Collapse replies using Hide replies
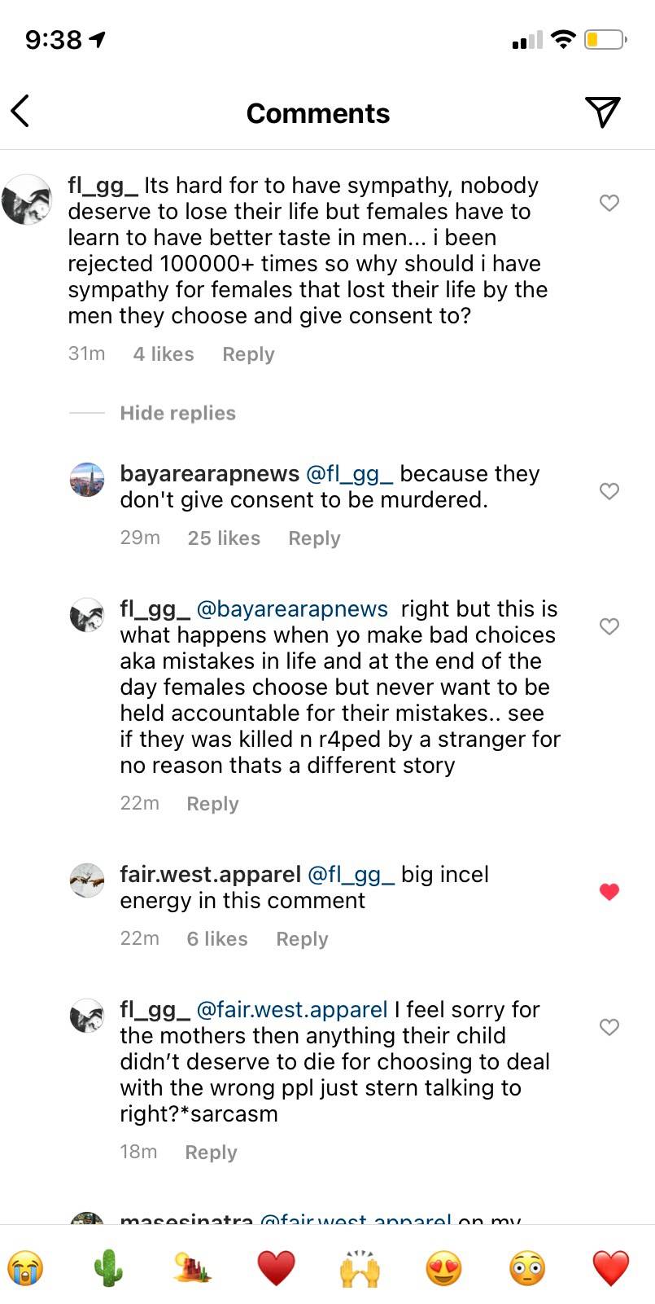The width and height of the screenshot is (655, 1304). point(177,413)
